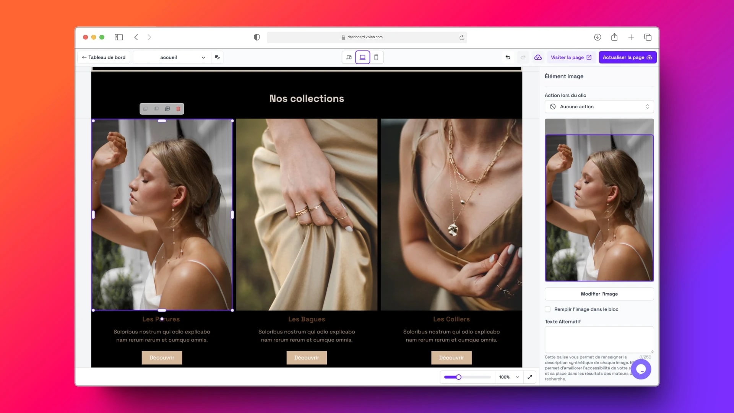Click Découvrir under Les Parures
Viewport: 734px width, 413px height.
click(162, 358)
